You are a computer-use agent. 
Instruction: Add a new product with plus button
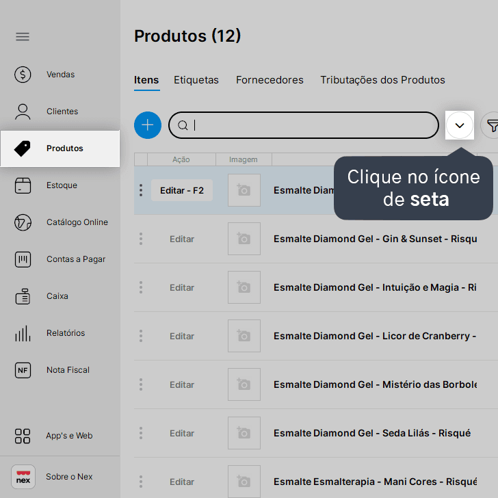148,125
